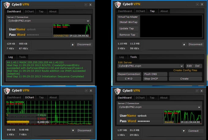Open the Log tab in top-right window
This screenshot has width=208, height=140.
[121, 57]
